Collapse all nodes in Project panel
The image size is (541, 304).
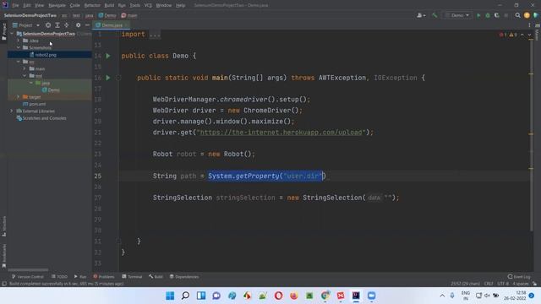[67, 25]
